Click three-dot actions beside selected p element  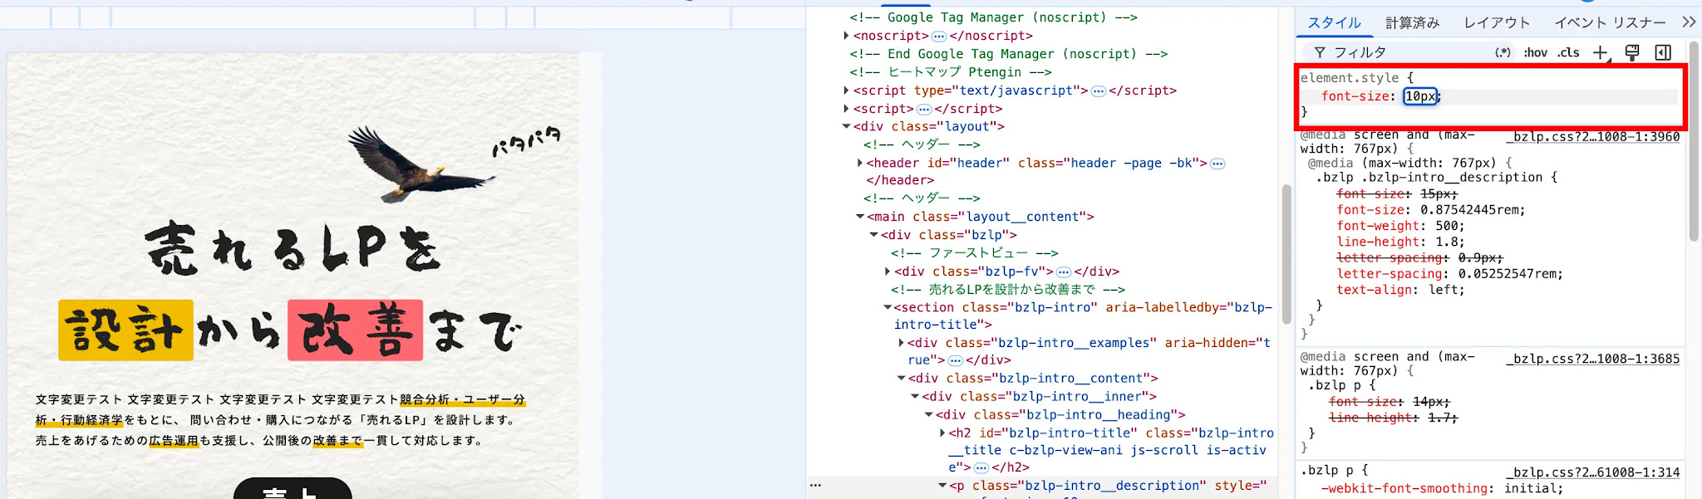coord(816,485)
